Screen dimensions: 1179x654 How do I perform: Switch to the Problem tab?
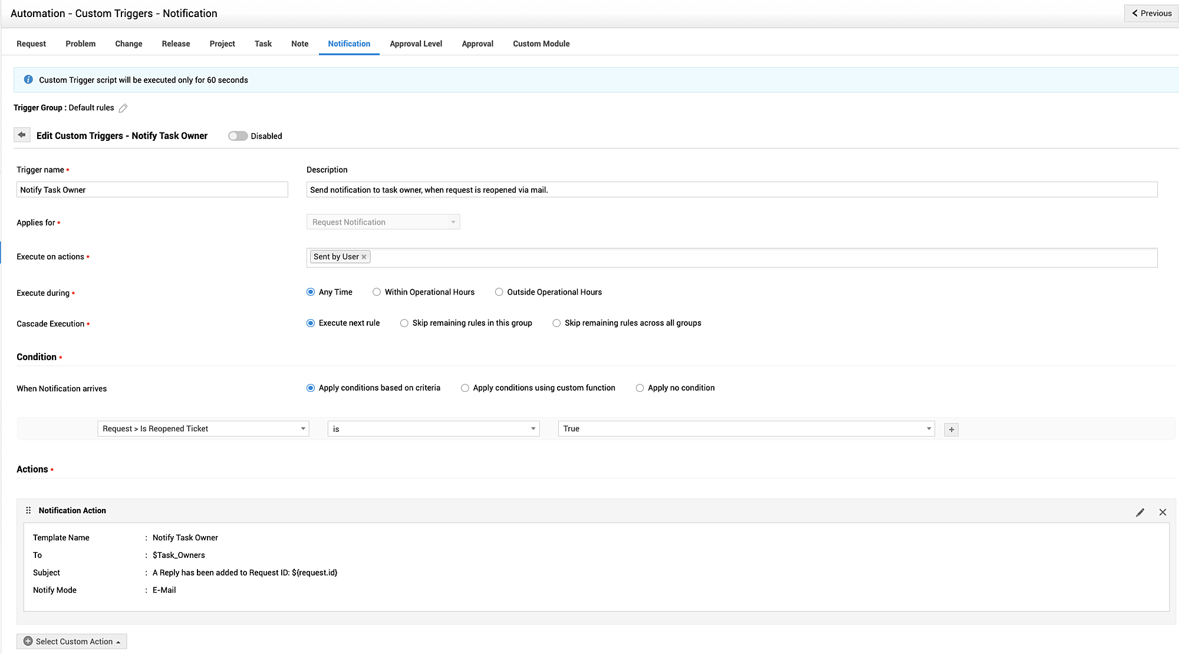pos(80,44)
